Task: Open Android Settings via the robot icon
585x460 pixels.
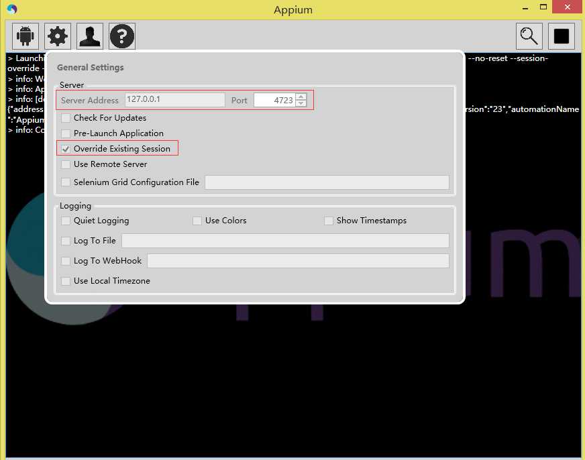Action: (x=25, y=36)
